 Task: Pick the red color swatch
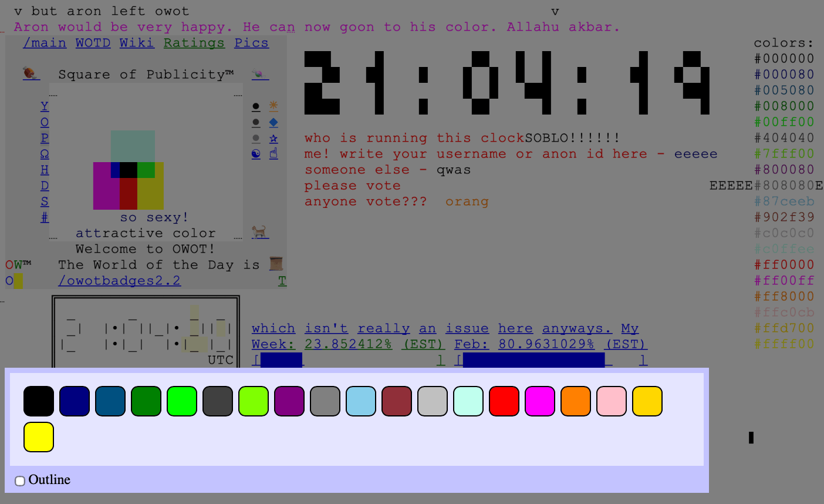pyautogui.click(x=504, y=401)
